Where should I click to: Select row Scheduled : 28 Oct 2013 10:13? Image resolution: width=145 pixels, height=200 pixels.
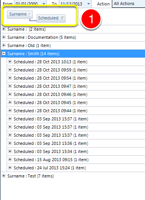pyautogui.click(x=76, y=62)
